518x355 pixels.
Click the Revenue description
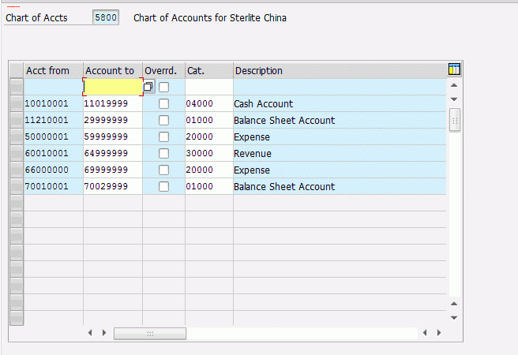pos(253,153)
